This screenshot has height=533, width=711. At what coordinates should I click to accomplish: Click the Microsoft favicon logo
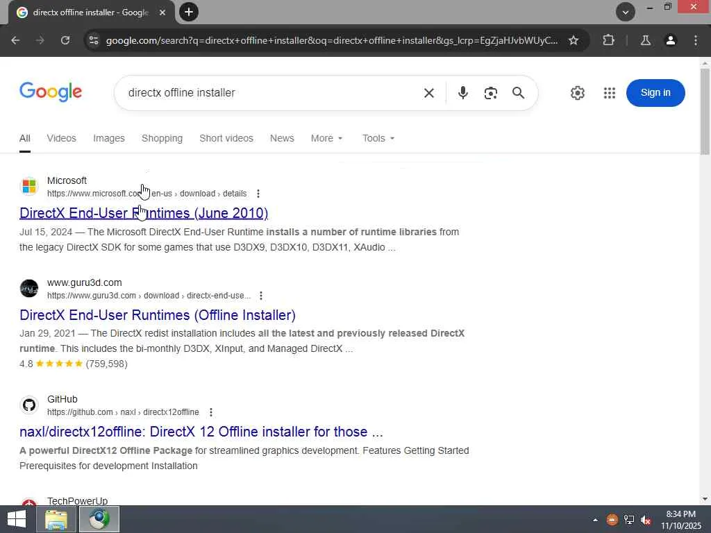29,186
